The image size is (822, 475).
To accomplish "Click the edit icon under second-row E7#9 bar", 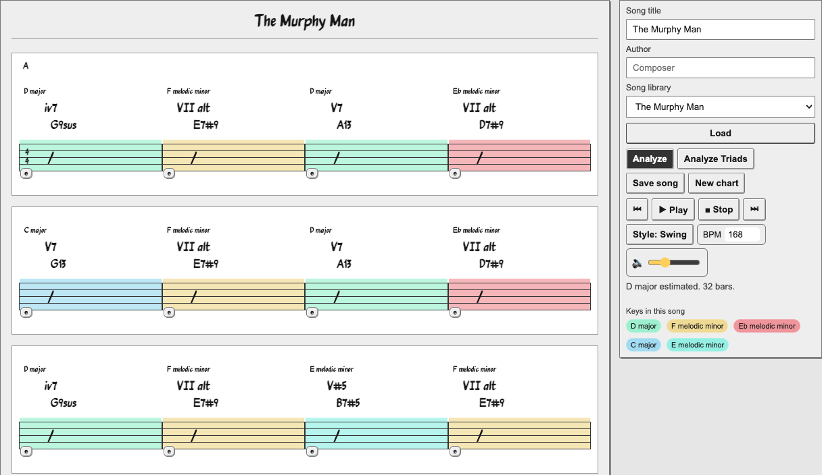I will click(169, 312).
